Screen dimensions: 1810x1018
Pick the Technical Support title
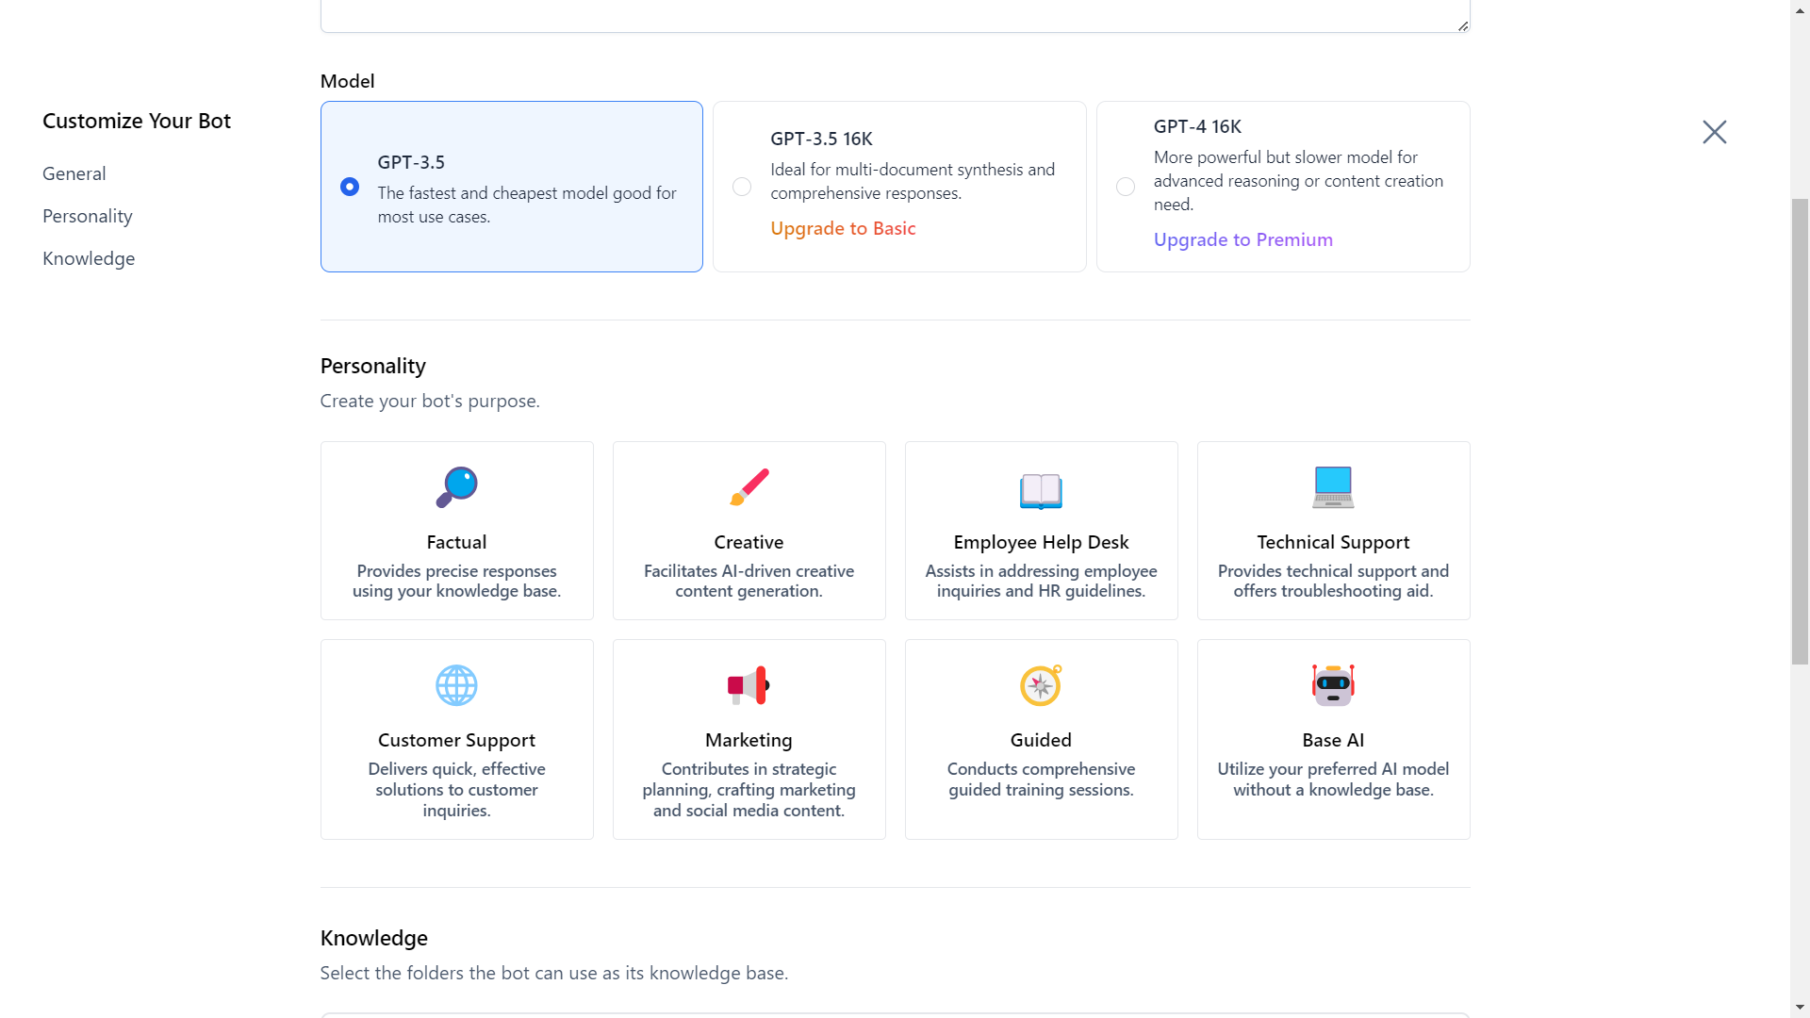1333,542
